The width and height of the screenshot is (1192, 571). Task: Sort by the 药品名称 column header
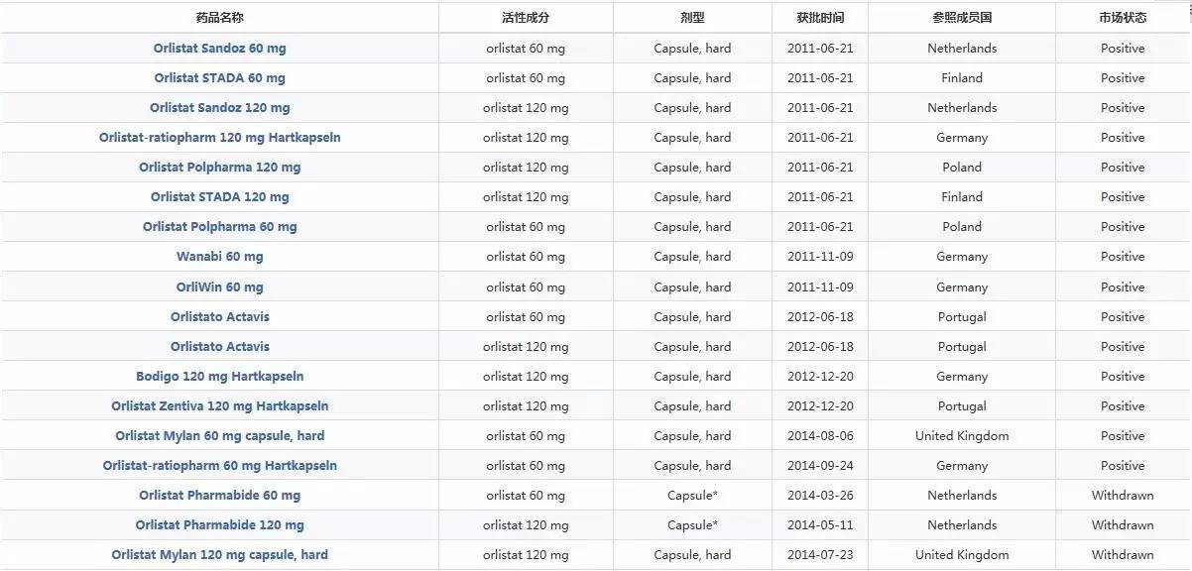(x=219, y=18)
